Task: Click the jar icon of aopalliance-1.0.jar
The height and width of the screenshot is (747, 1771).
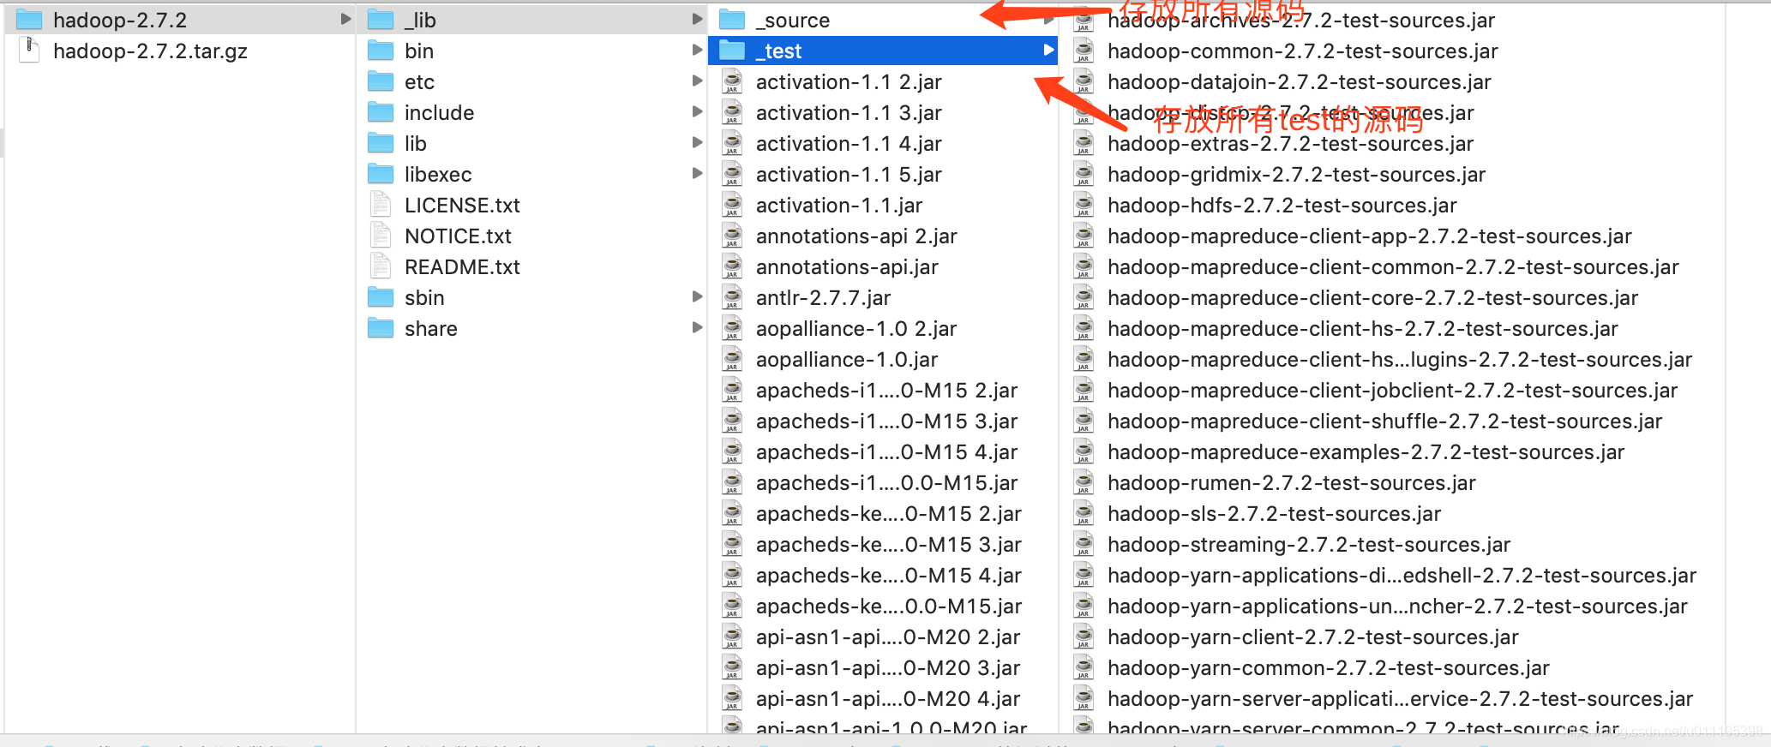Action: (x=732, y=359)
